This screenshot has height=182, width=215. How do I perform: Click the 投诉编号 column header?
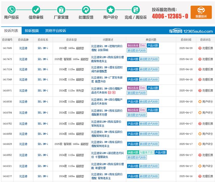7,40
